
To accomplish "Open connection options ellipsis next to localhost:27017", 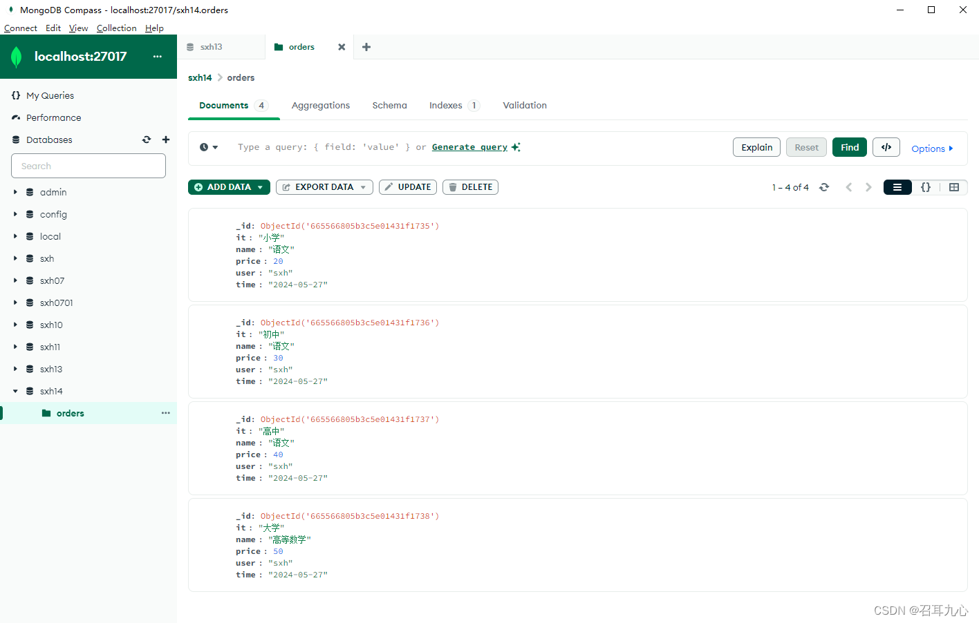I will pos(158,57).
